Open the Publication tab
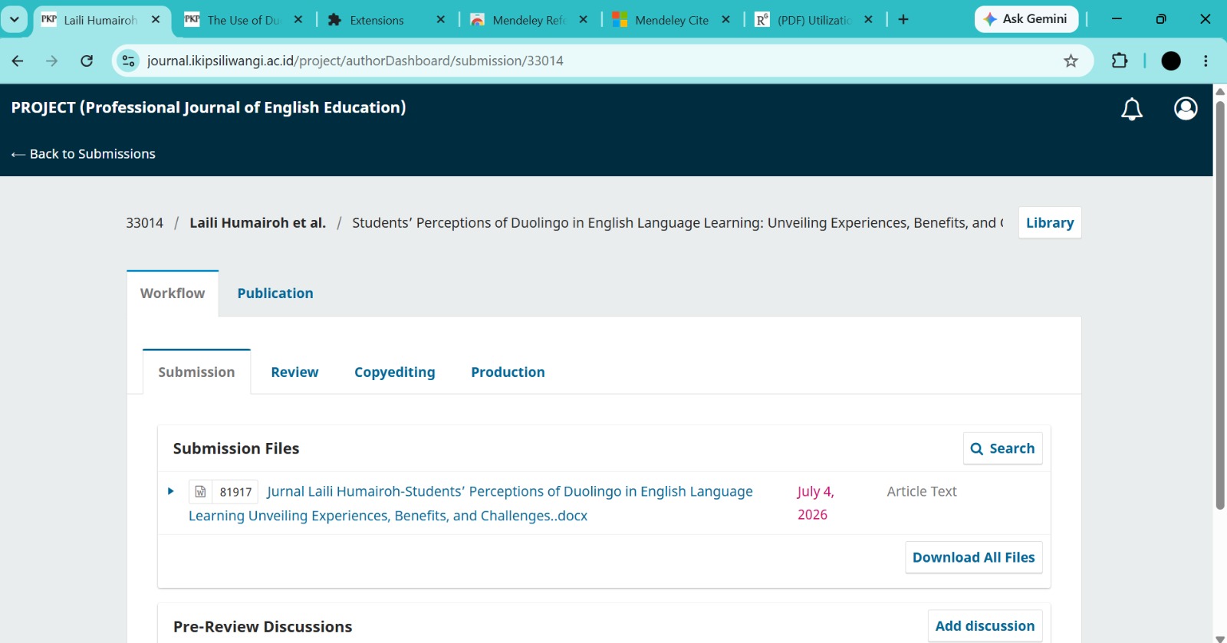 click(275, 294)
